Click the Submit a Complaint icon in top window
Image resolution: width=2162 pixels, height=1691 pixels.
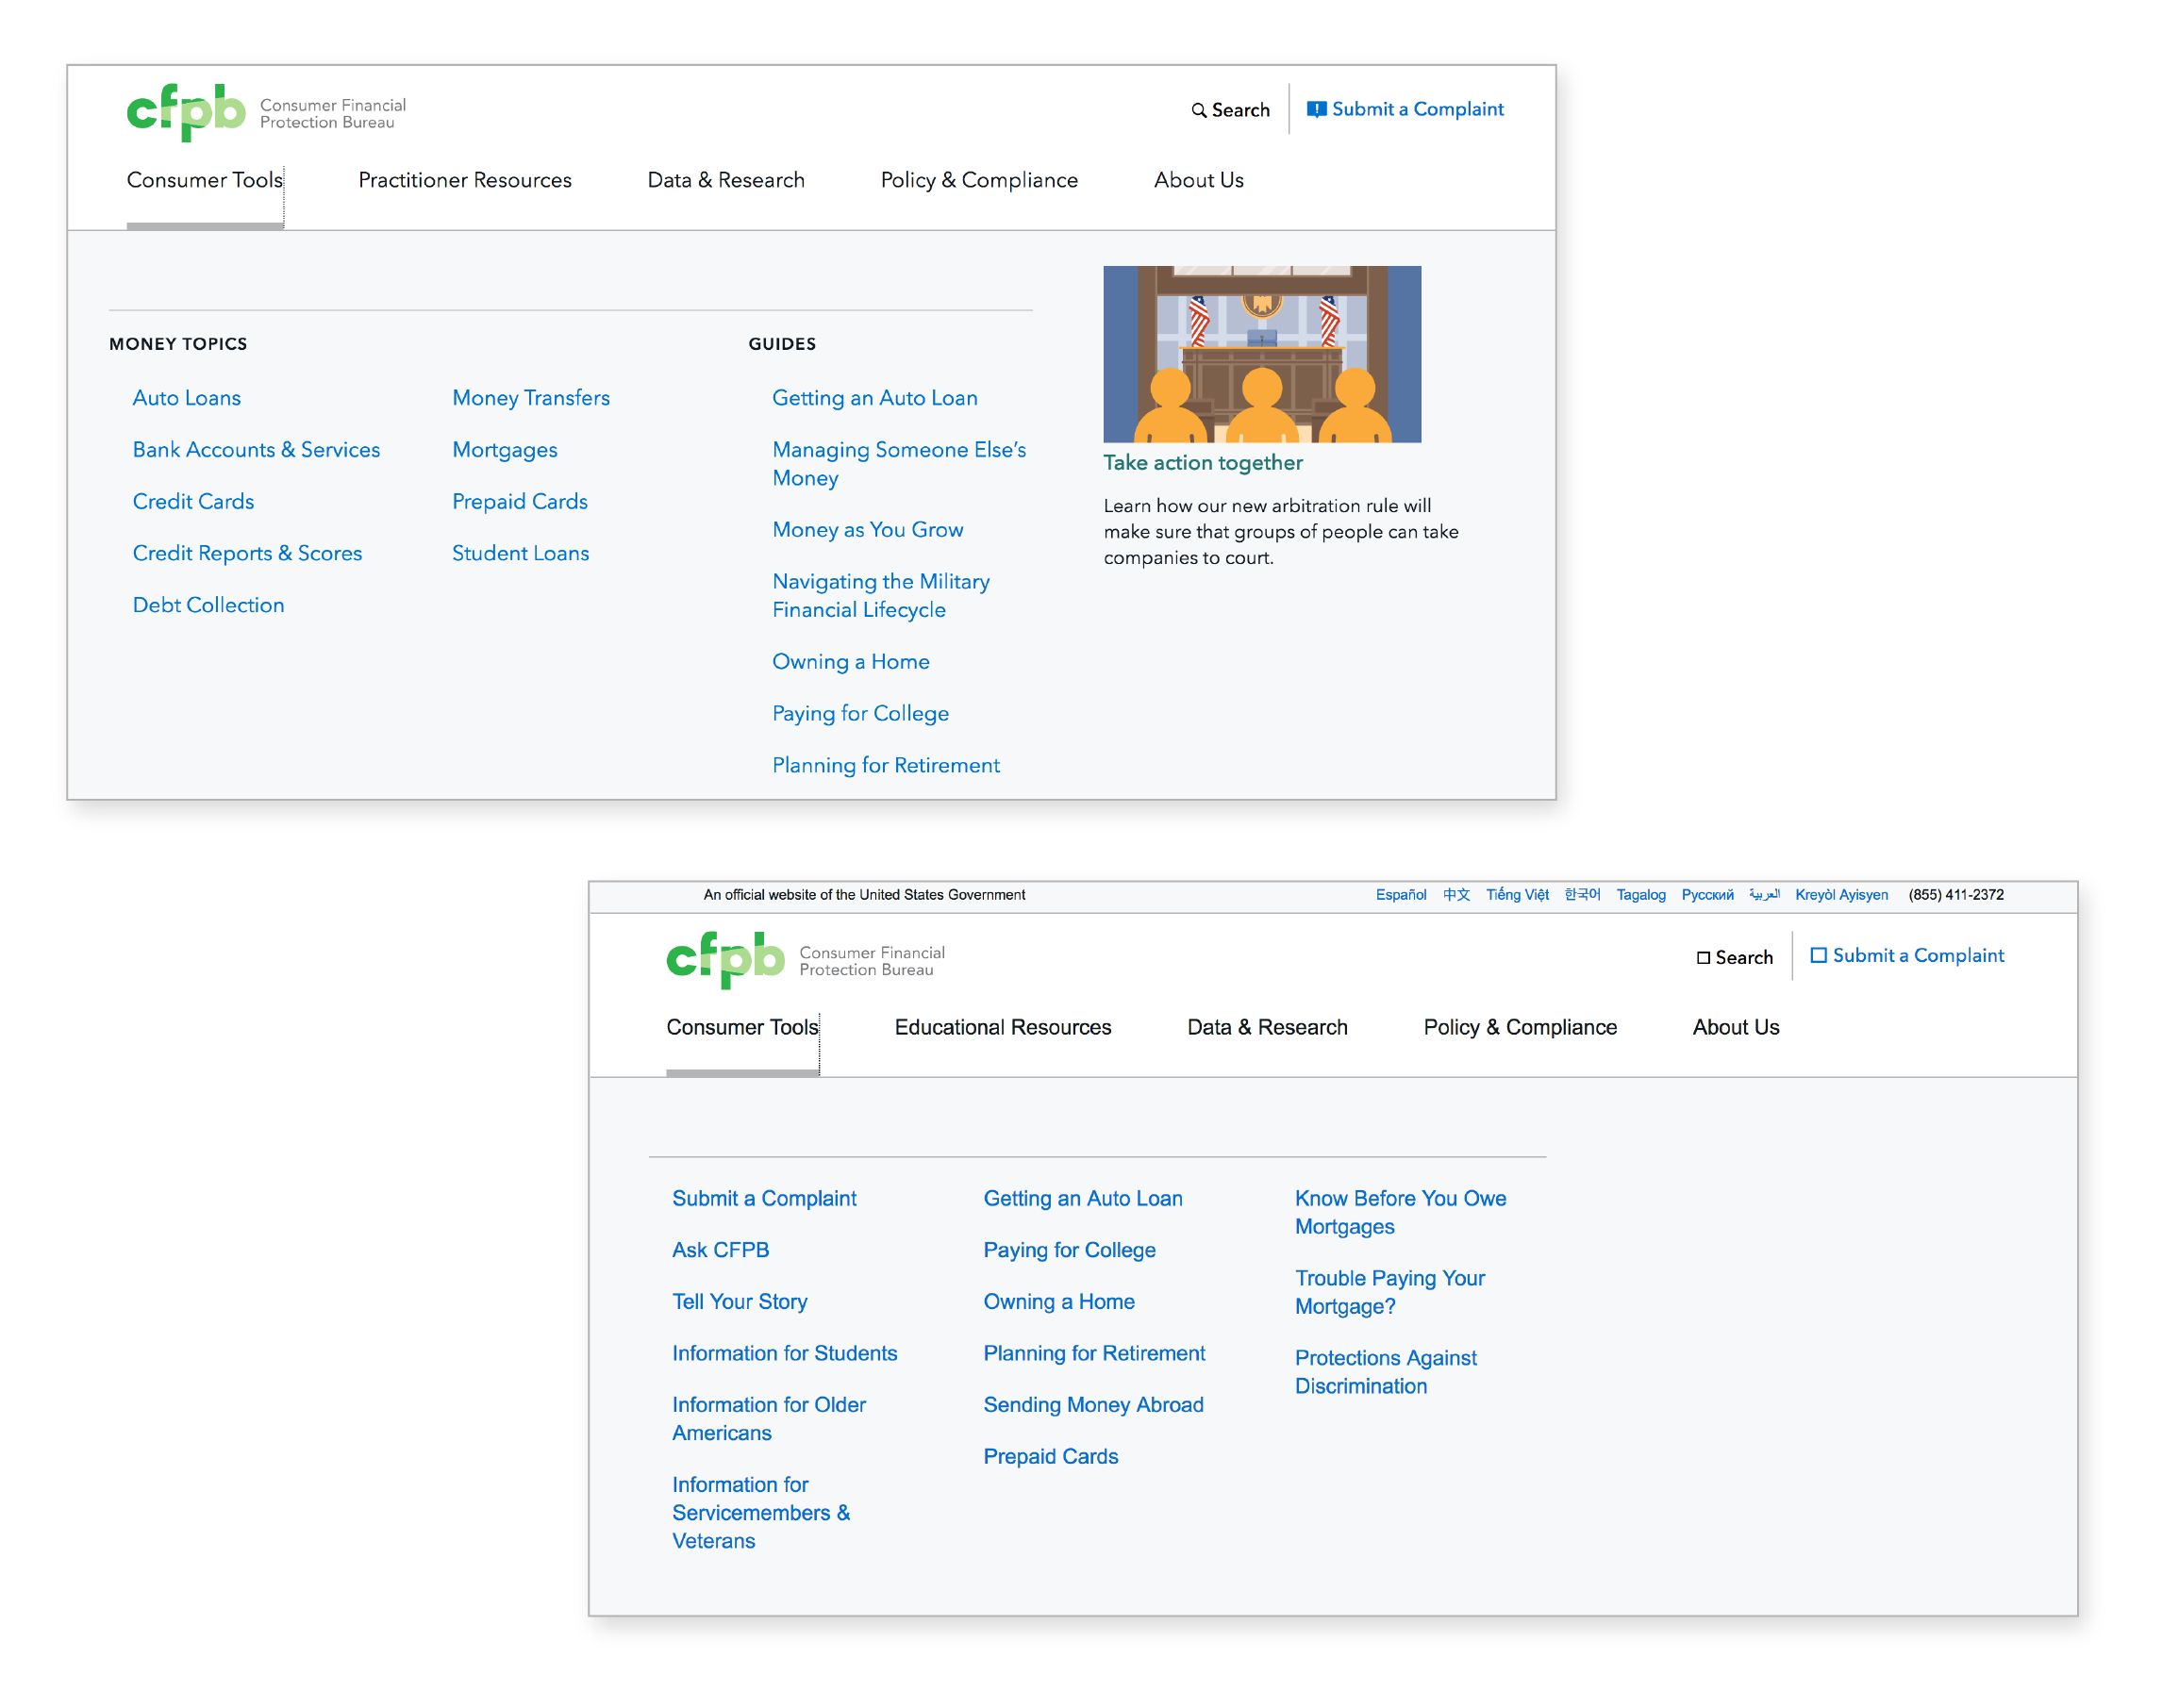[1316, 110]
